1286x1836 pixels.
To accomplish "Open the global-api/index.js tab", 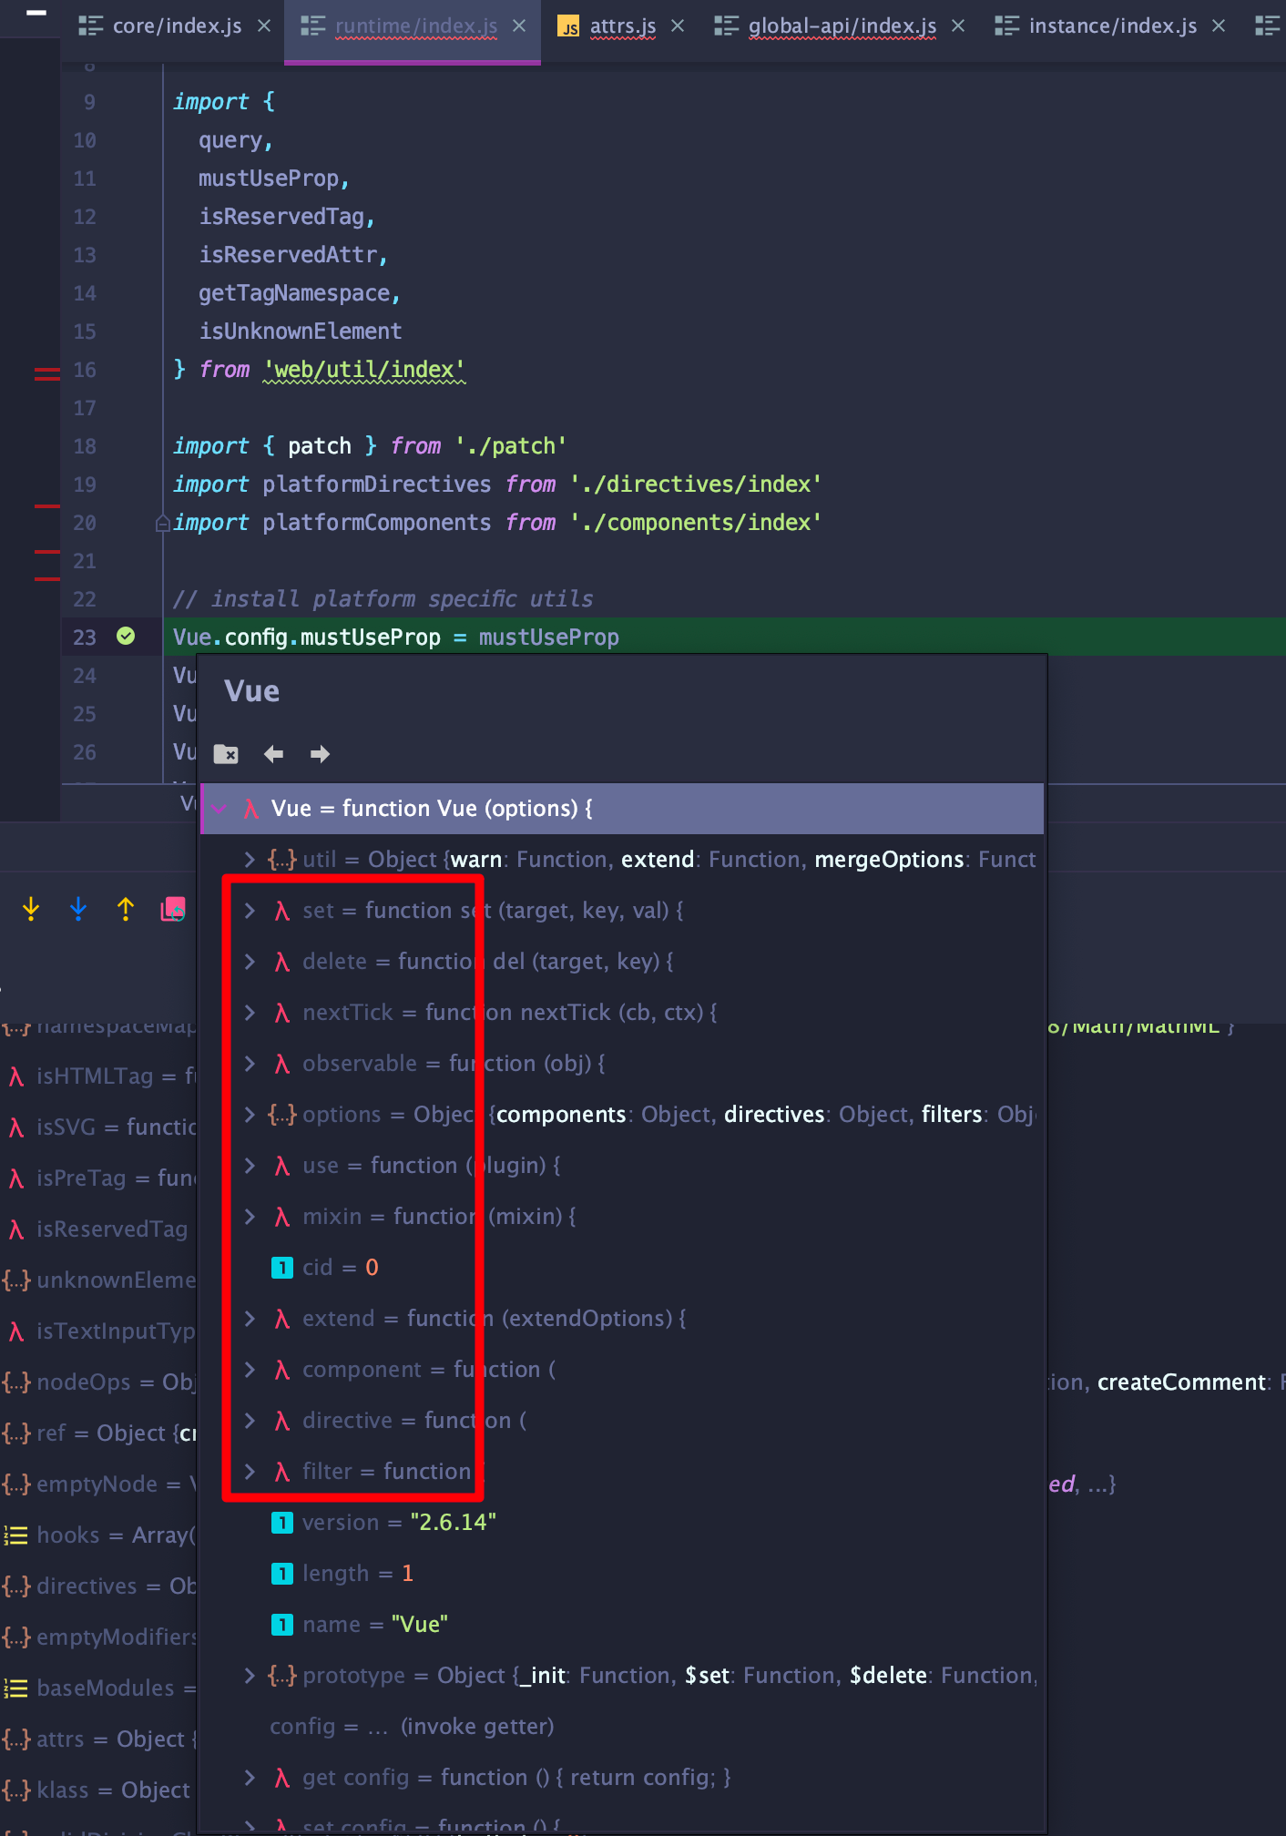I will point(842,26).
